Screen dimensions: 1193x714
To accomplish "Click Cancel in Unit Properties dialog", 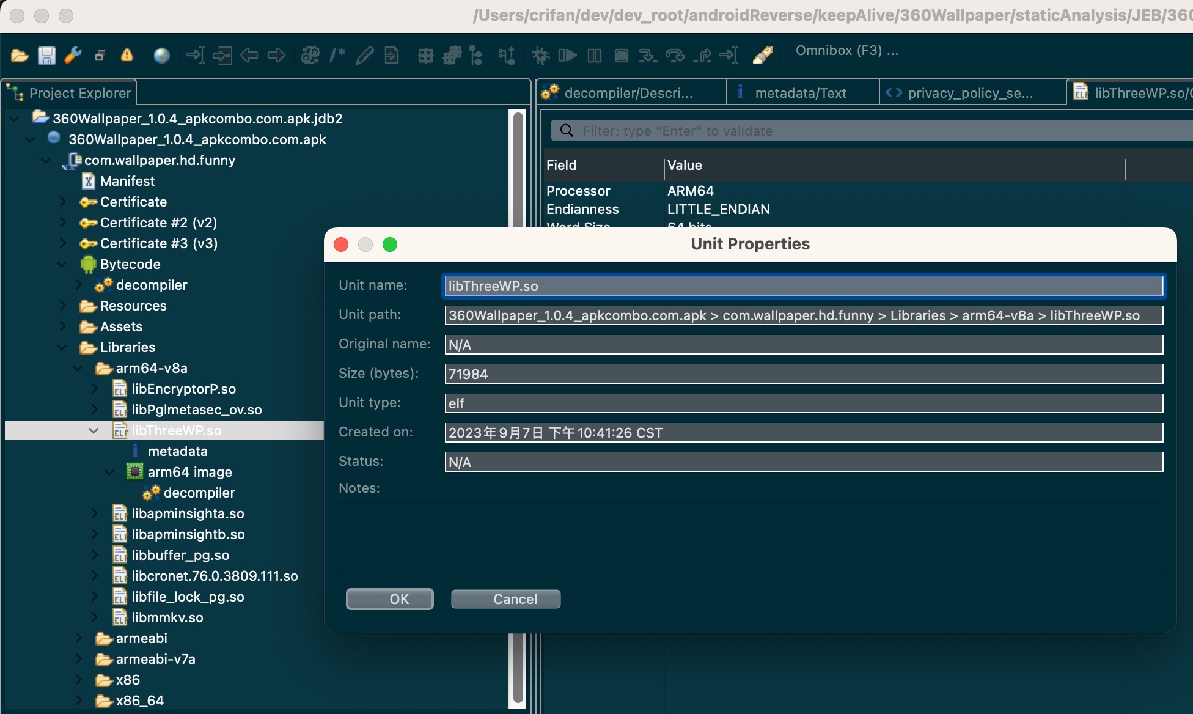I will click(x=505, y=599).
